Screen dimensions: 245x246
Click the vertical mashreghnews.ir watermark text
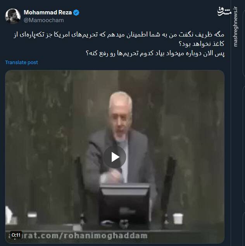coord(235,26)
